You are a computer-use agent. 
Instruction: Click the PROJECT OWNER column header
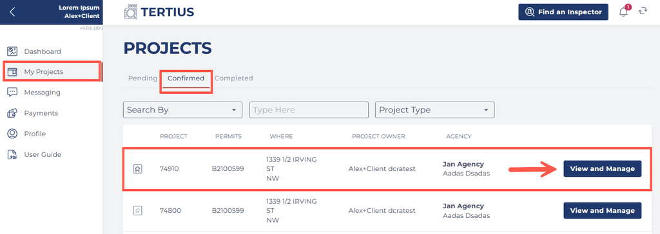tap(378, 136)
